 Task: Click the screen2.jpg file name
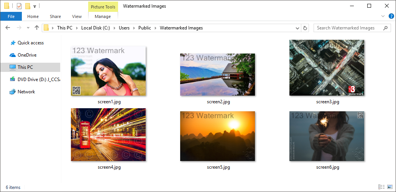click(219, 102)
